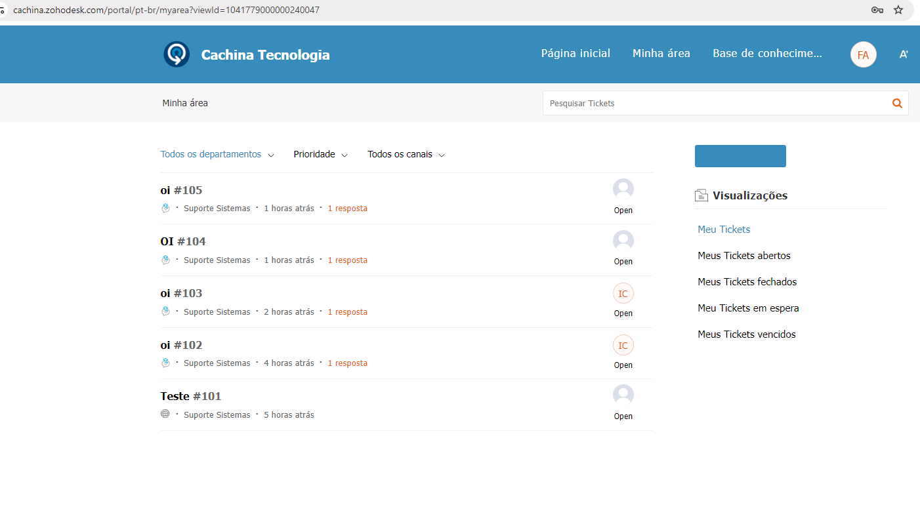Click the channel icon on ticket #102
920x524 pixels.
[x=165, y=363]
